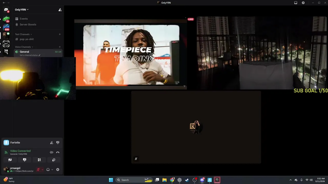Disconnect from voice call icon
This screenshot has width=328, height=184.
(58, 152)
